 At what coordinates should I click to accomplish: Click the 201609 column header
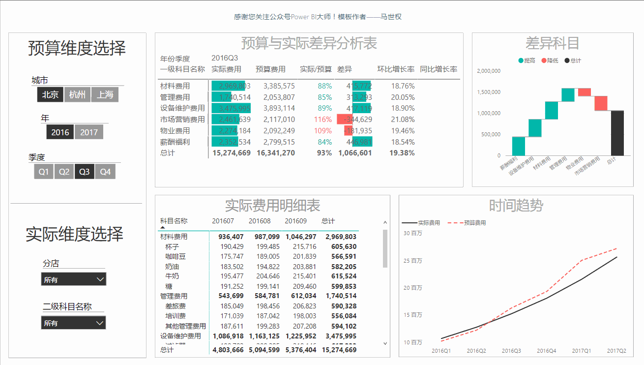click(296, 221)
